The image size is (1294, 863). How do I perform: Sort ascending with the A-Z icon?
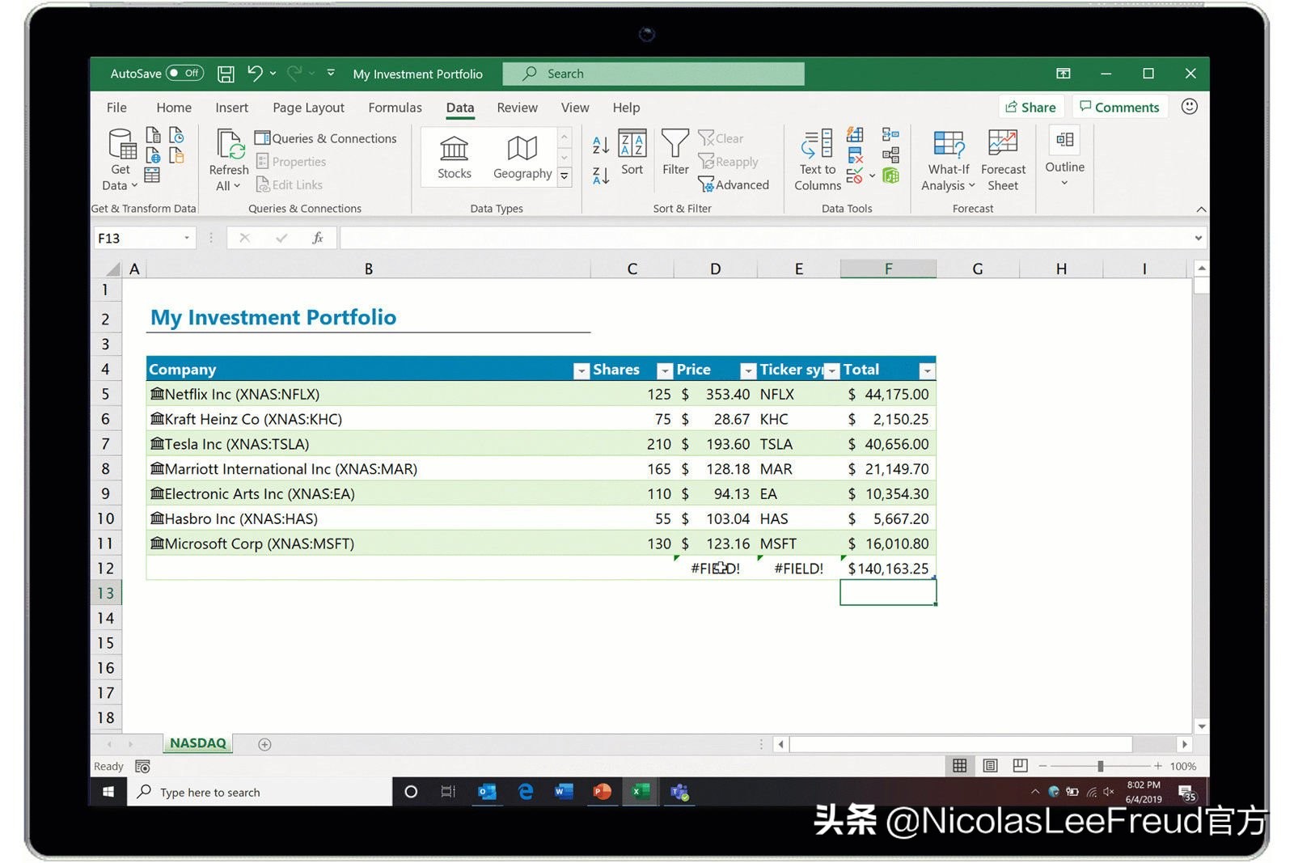600,145
